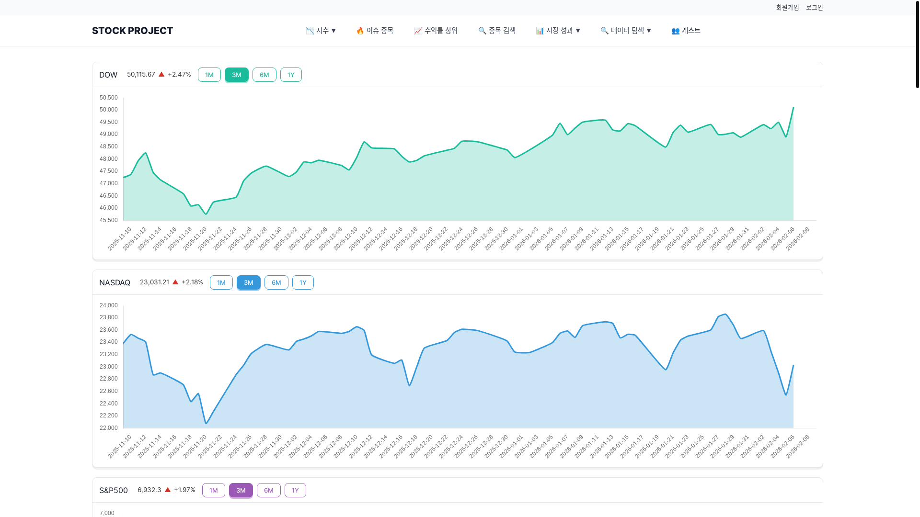Click 2025-11-10 date label under NASDAQ chart
920x517 pixels.
click(120, 447)
